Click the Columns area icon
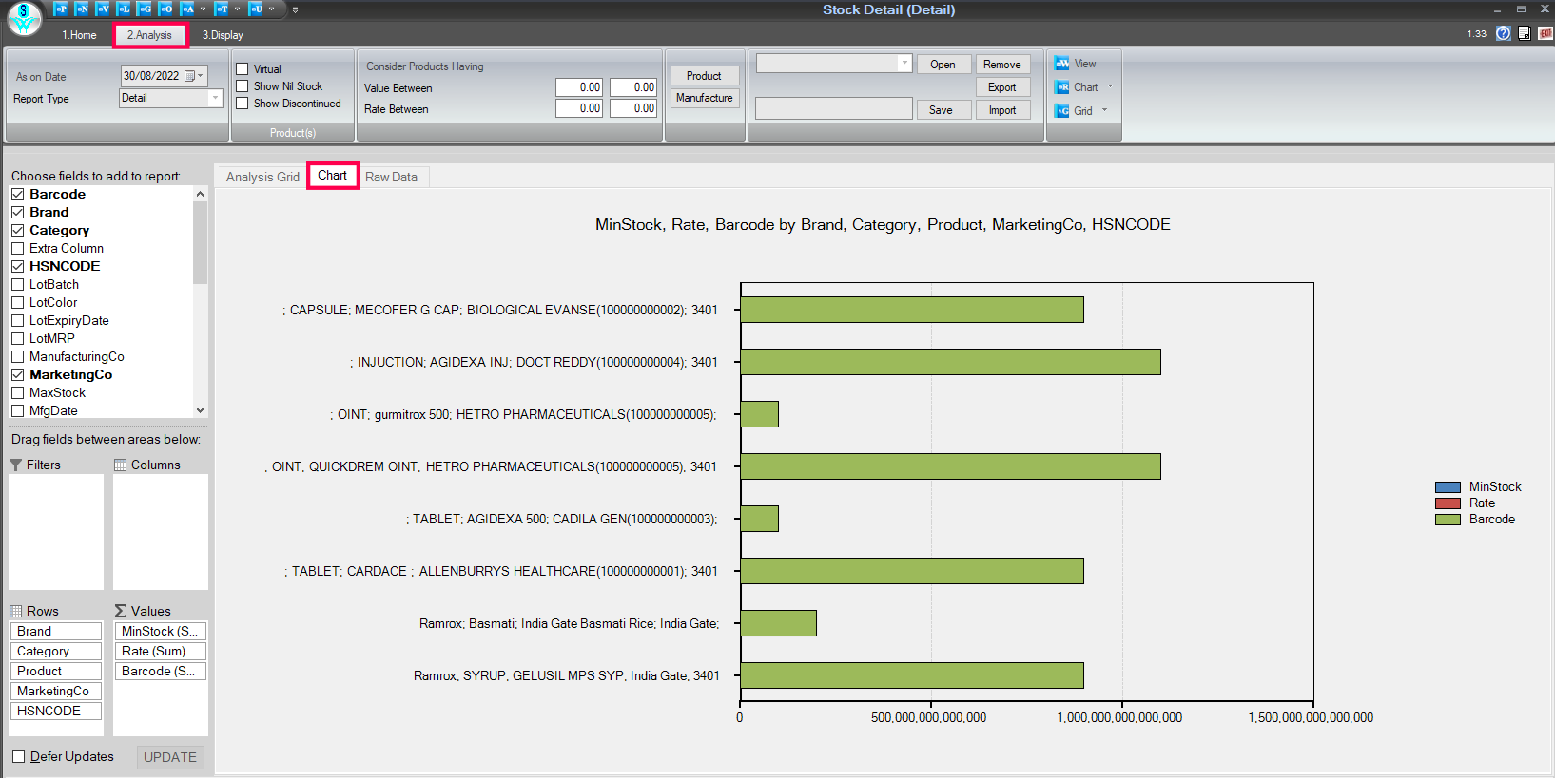This screenshot has height=778, width=1555. (x=121, y=465)
